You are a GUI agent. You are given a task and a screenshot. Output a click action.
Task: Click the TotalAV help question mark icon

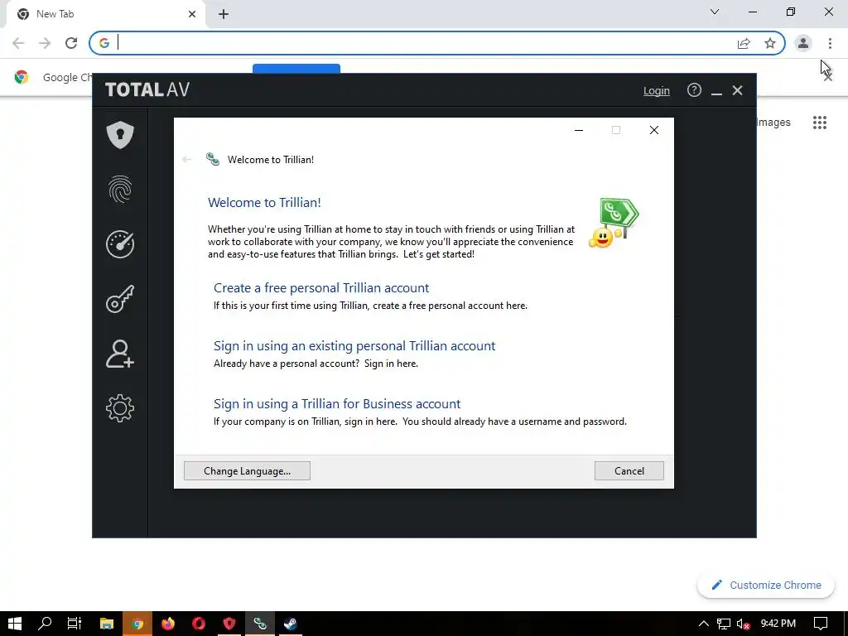[x=694, y=89]
